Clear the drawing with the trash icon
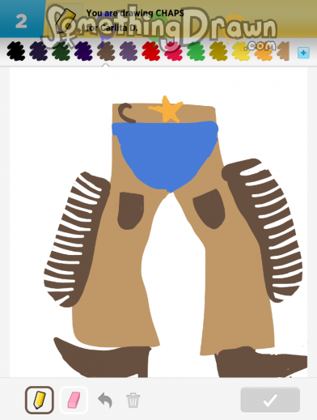 pos(133,401)
